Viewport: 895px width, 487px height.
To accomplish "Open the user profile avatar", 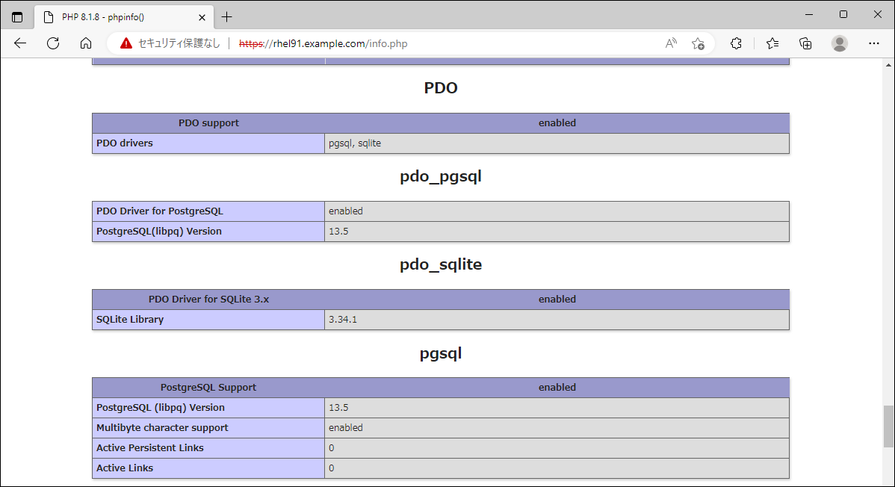I will [x=839, y=43].
